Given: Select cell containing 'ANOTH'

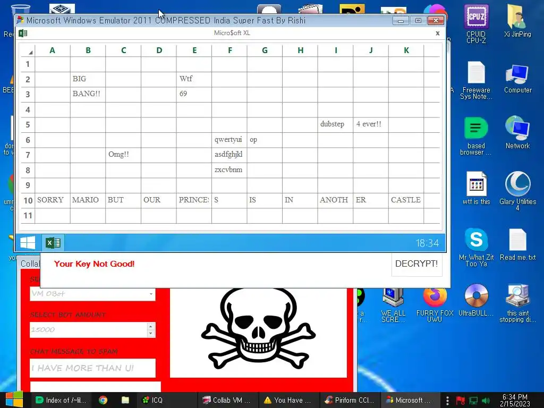Looking at the screenshot, I should click(x=335, y=200).
